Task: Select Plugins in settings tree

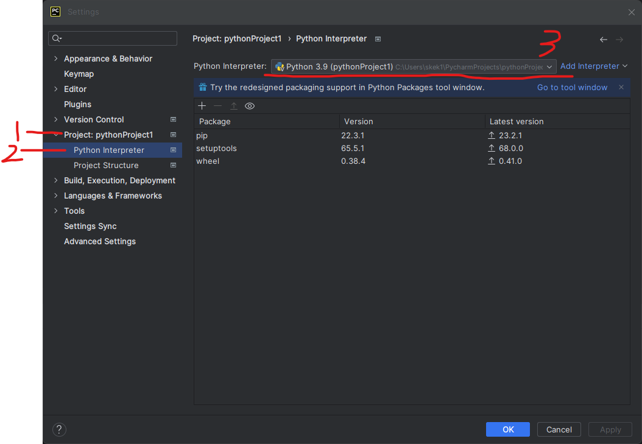Action: pos(78,104)
